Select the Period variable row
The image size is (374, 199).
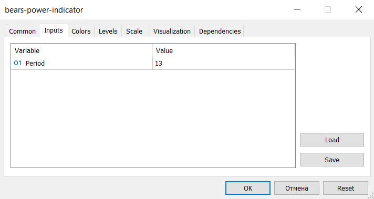(x=153, y=63)
